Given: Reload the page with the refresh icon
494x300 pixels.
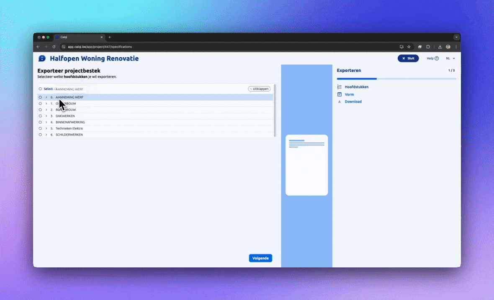Looking at the screenshot, I should pyautogui.click(x=54, y=47).
